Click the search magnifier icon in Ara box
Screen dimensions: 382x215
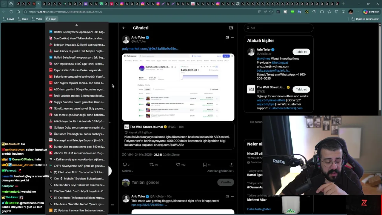tap(248, 28)
